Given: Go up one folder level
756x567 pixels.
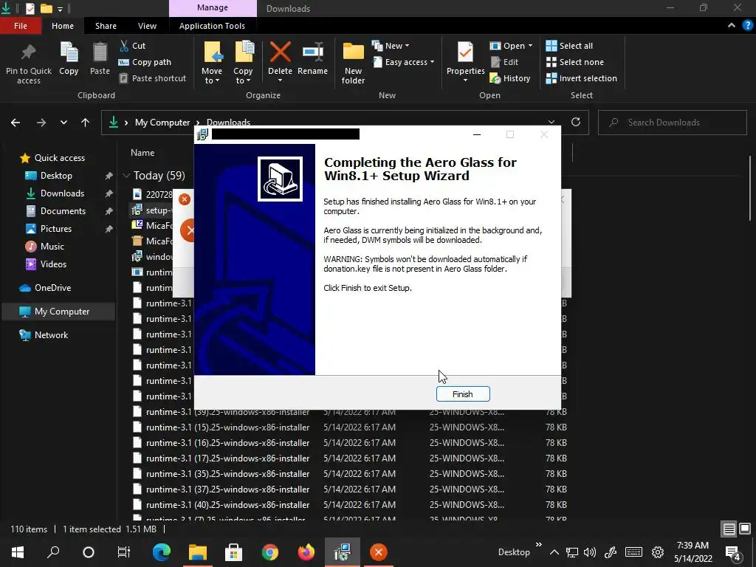Looking at the screenshot, I should [x=86, y=123].
